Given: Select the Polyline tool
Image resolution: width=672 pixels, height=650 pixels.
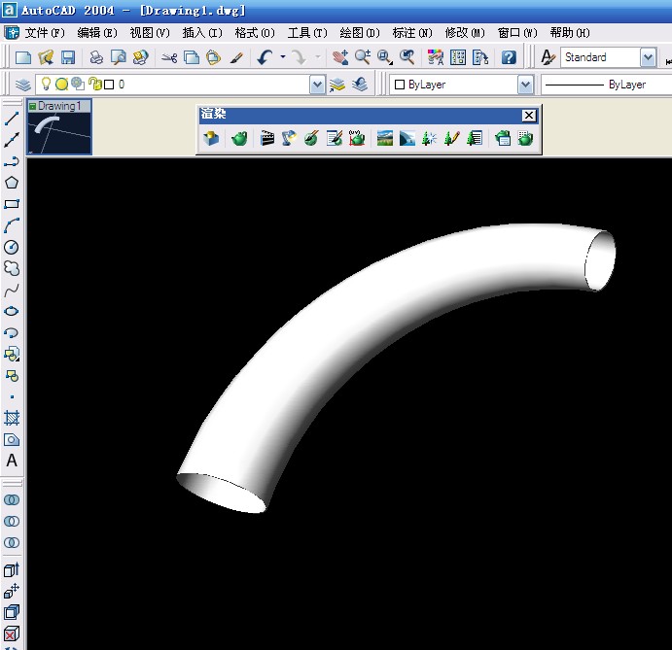Looking at the screenshot, I should [12, 161].
